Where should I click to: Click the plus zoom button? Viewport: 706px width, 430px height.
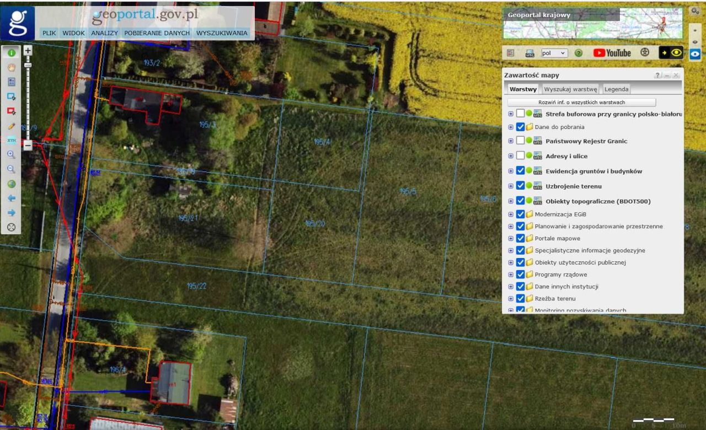28,50
